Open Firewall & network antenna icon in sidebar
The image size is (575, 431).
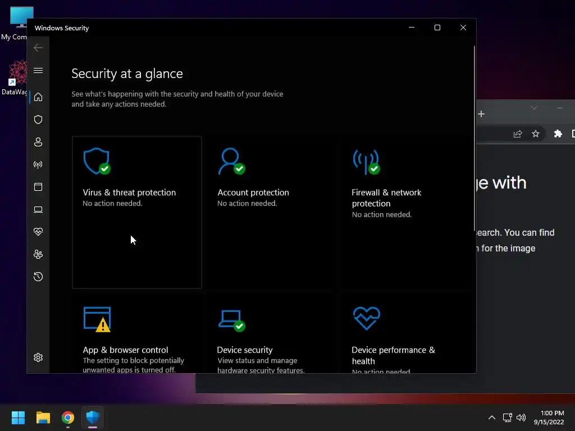[x=38, y=164]
